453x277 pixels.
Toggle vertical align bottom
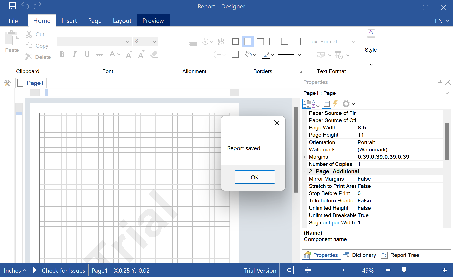coord(193,44)
